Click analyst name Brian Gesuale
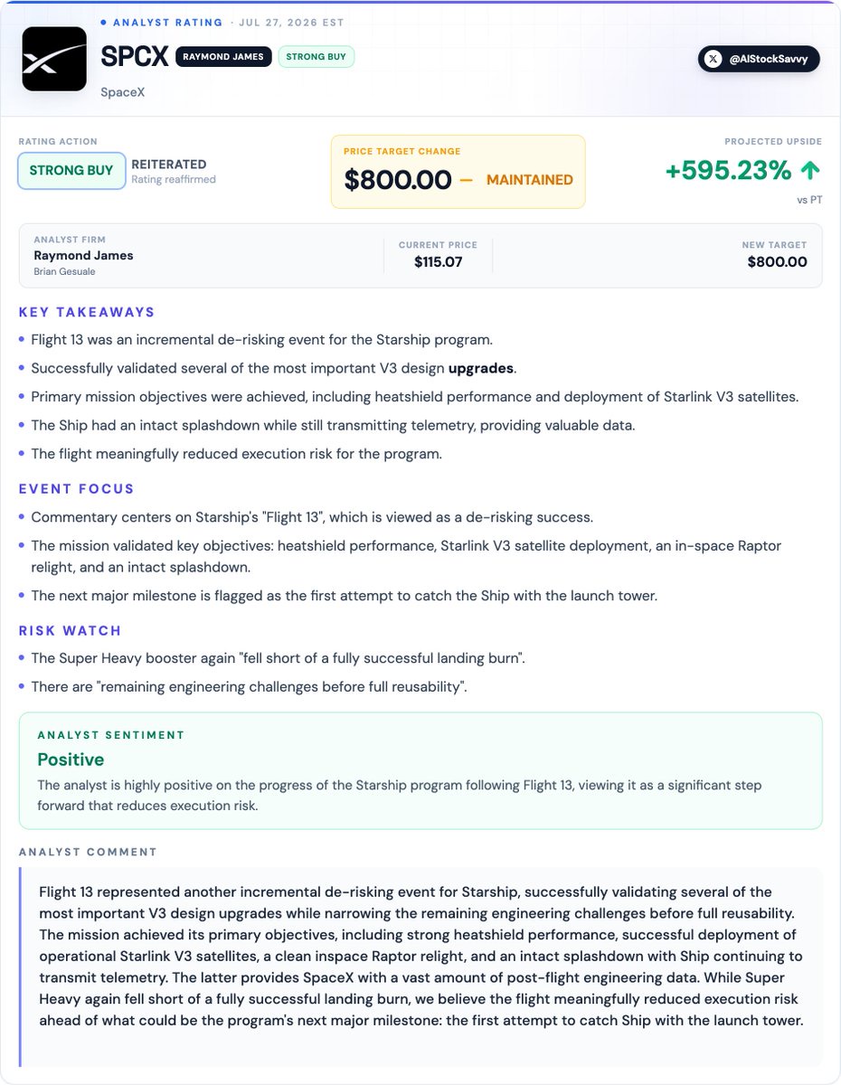841x1085 pixels. coord(62,271)
